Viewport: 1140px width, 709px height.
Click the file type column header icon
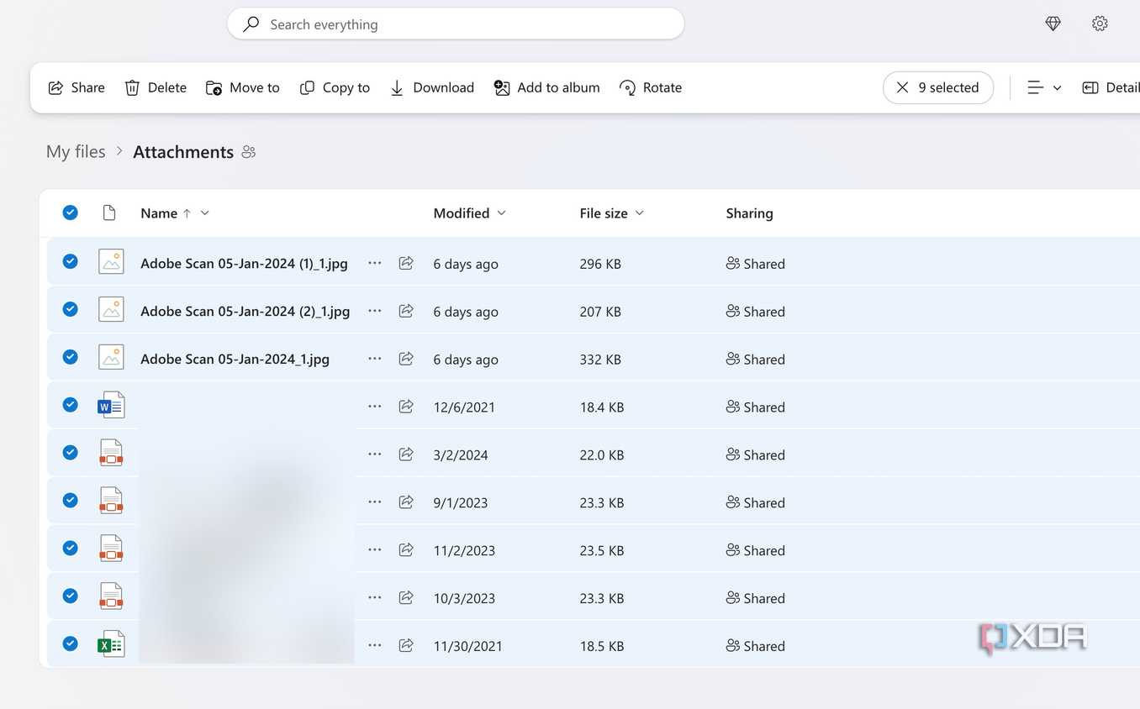pyautogui.click(x=108, y=213)
